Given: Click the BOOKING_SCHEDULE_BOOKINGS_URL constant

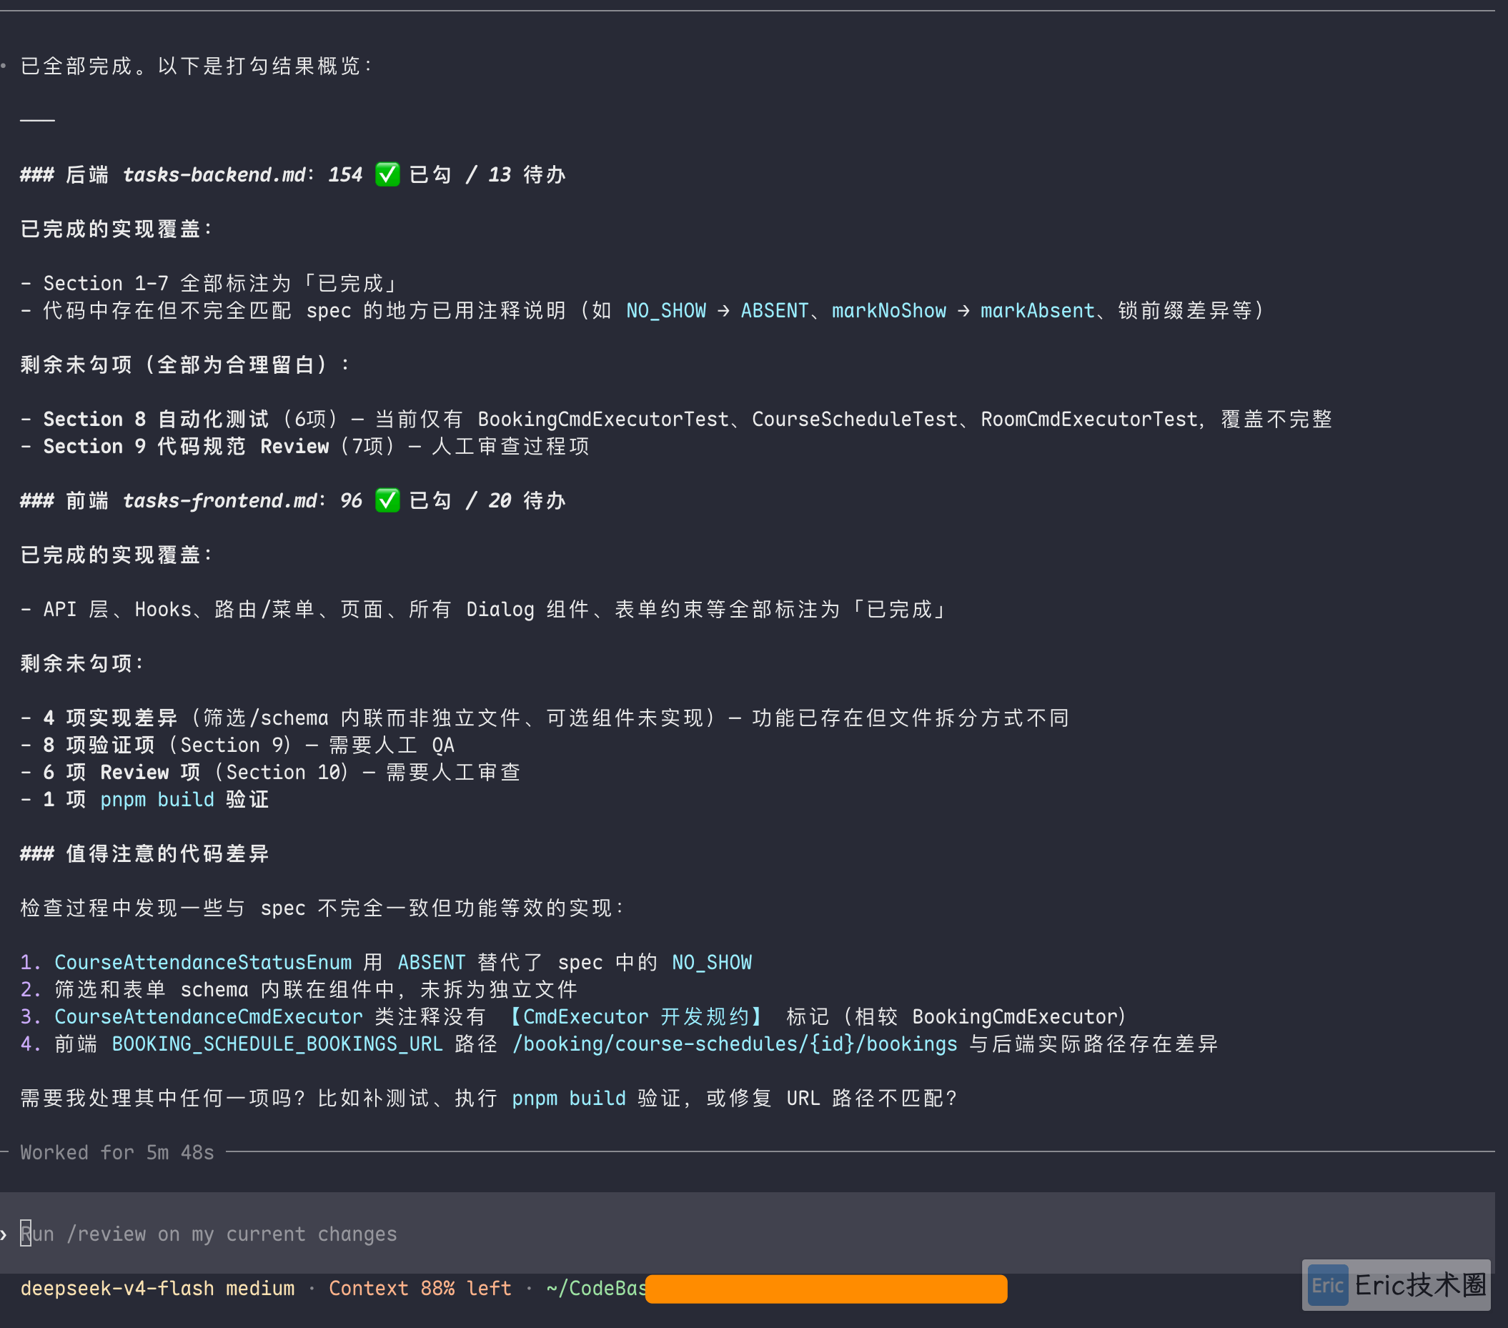Looking at the screenshot, I should click(x=277, y=1044).
